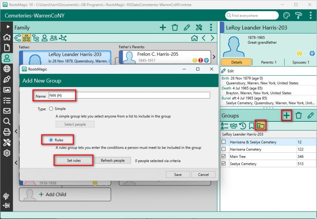The image size is (317, 219).
Task: Open the Sources pen-nib icon in sidebar
Action: pyautogui.click(x=7, y=79)
